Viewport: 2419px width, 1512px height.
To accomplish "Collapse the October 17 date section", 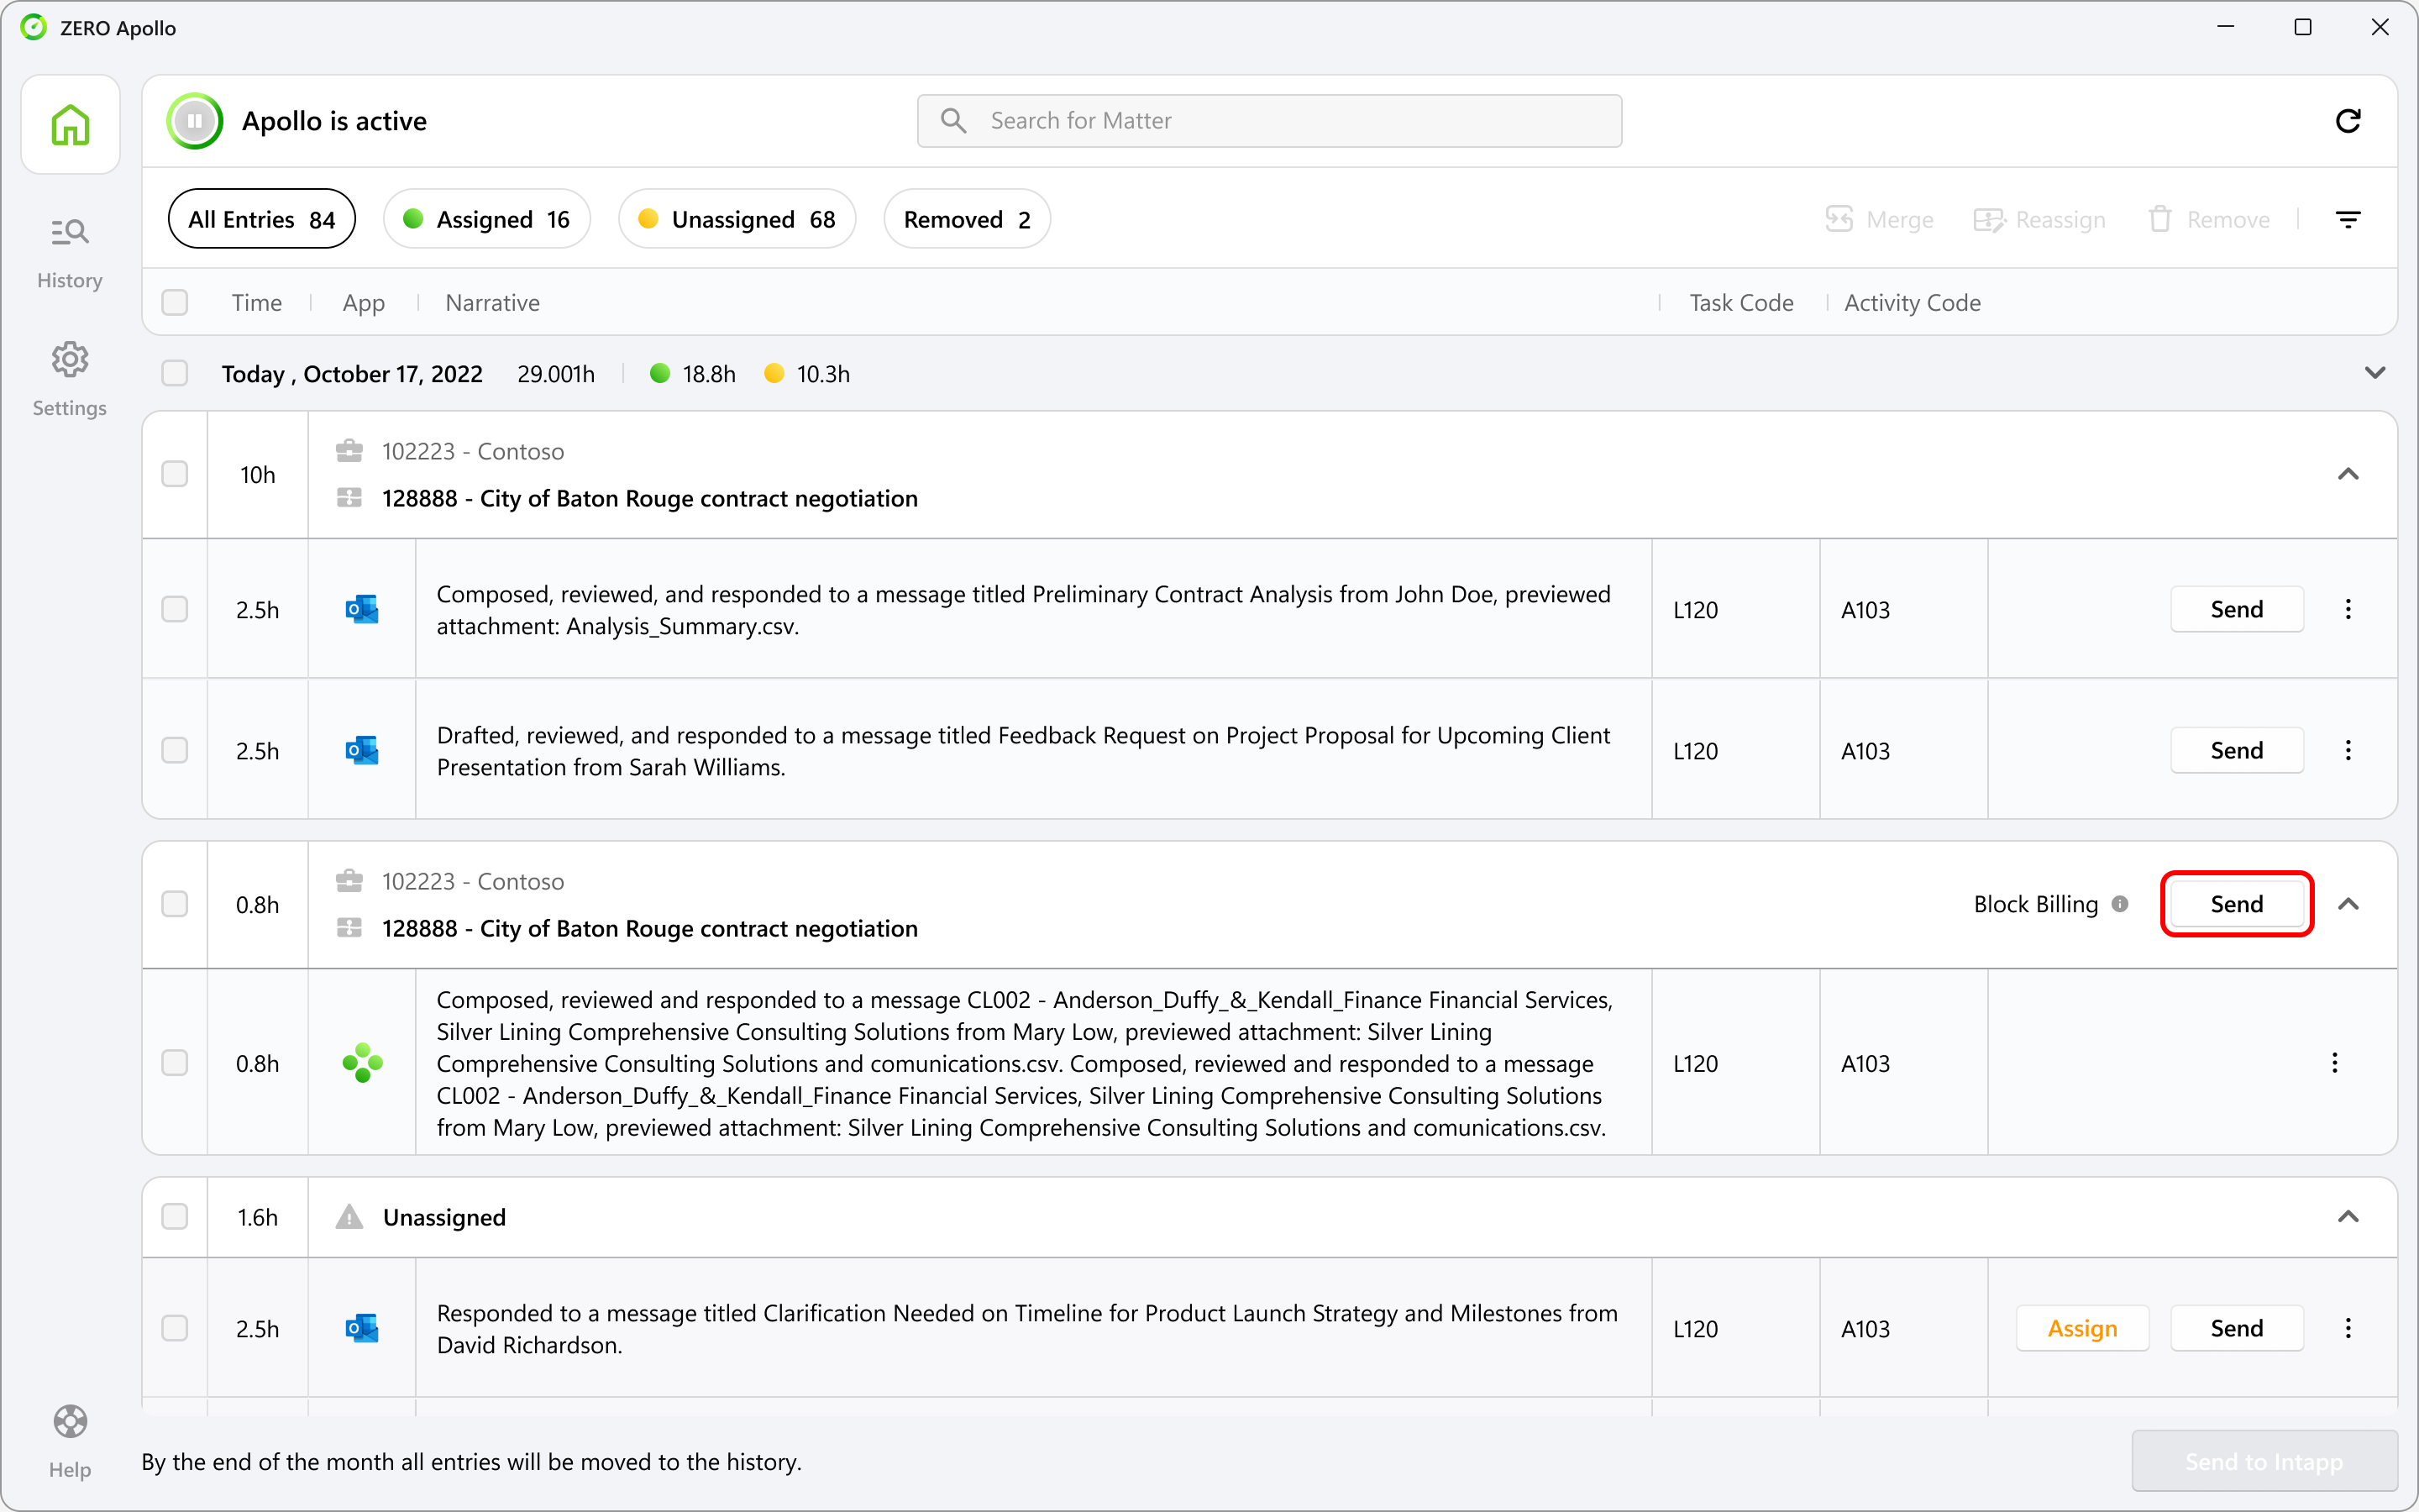I will (x=2375, y=373).
